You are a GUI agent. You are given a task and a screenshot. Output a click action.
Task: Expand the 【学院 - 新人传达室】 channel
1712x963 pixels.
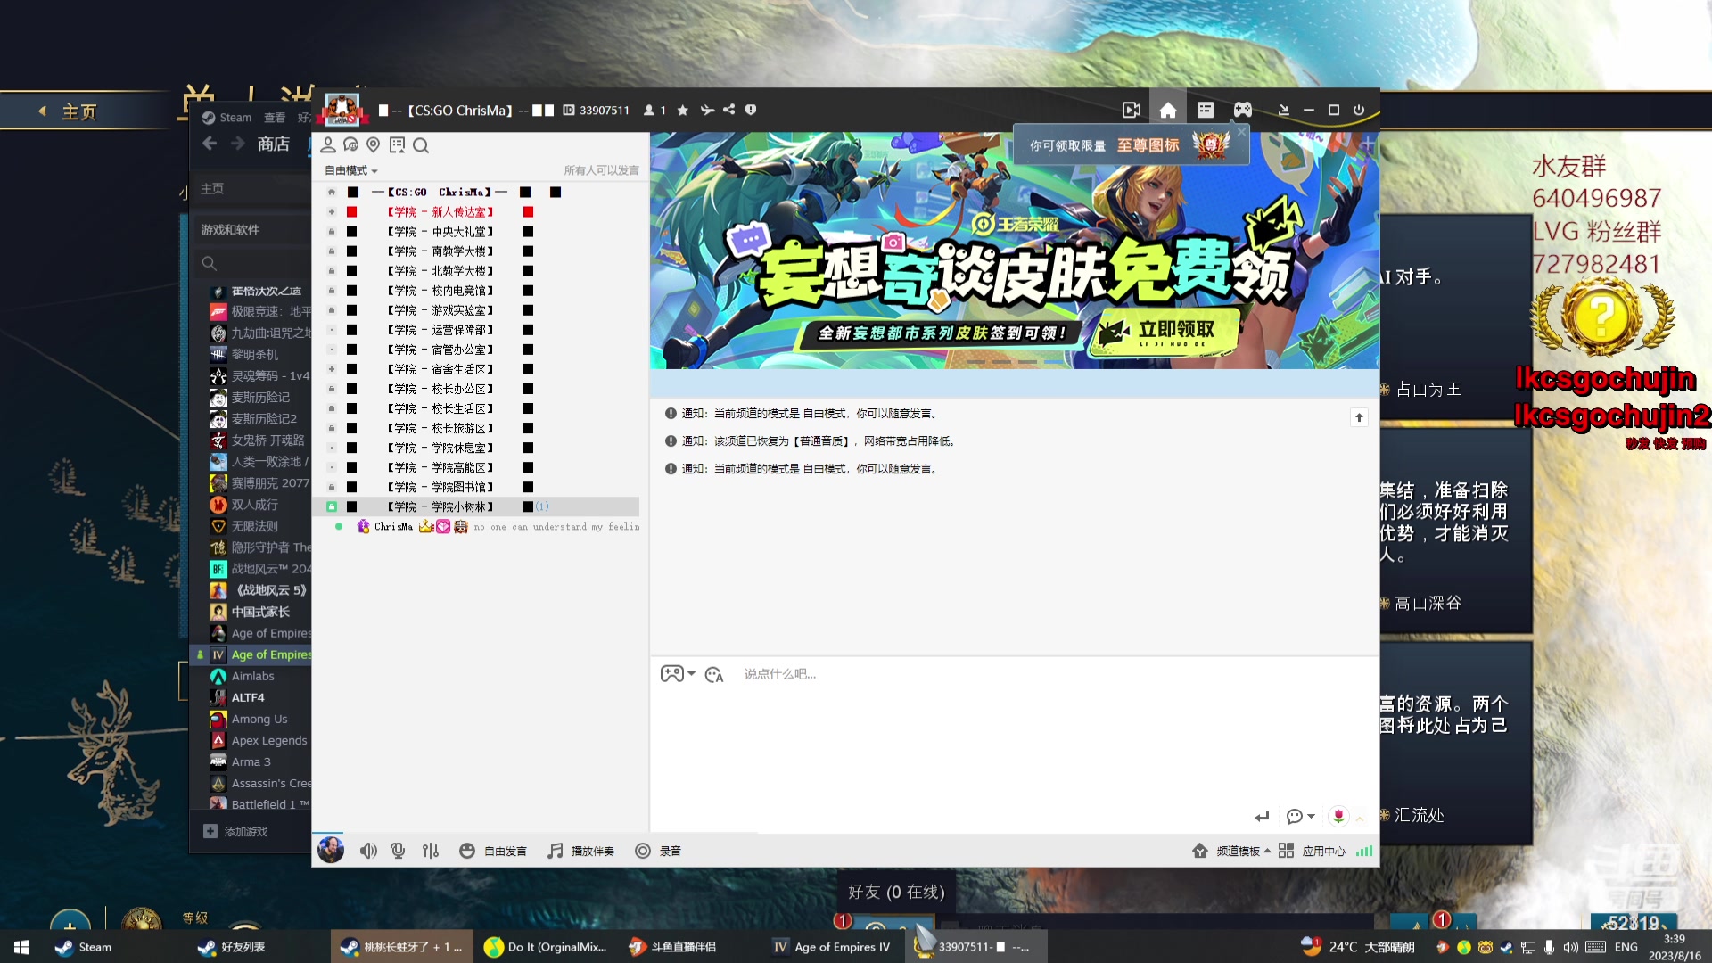coord(332,212)
